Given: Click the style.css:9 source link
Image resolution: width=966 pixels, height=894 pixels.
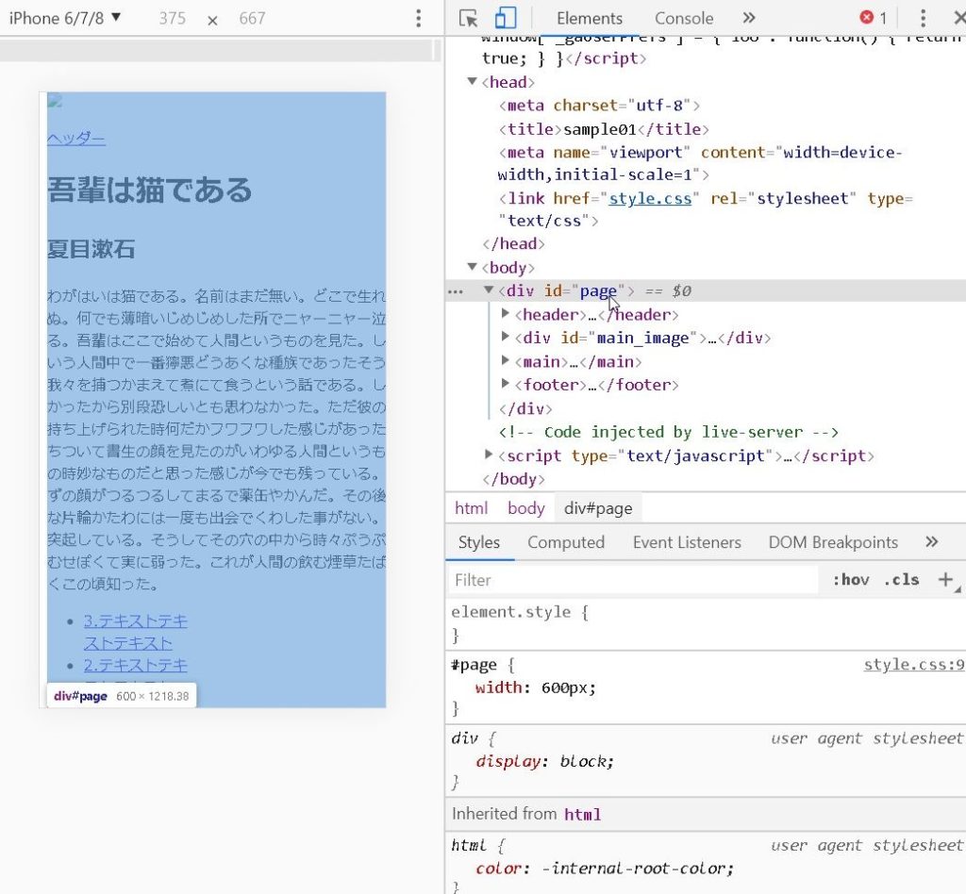Looking at the screenshot, I should coord(913,665).
